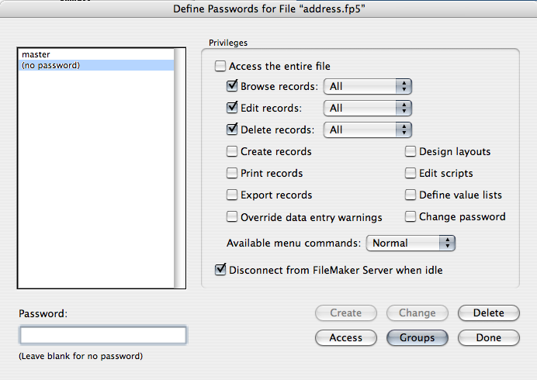
Task: Check the Print records box
Action: 232,173
